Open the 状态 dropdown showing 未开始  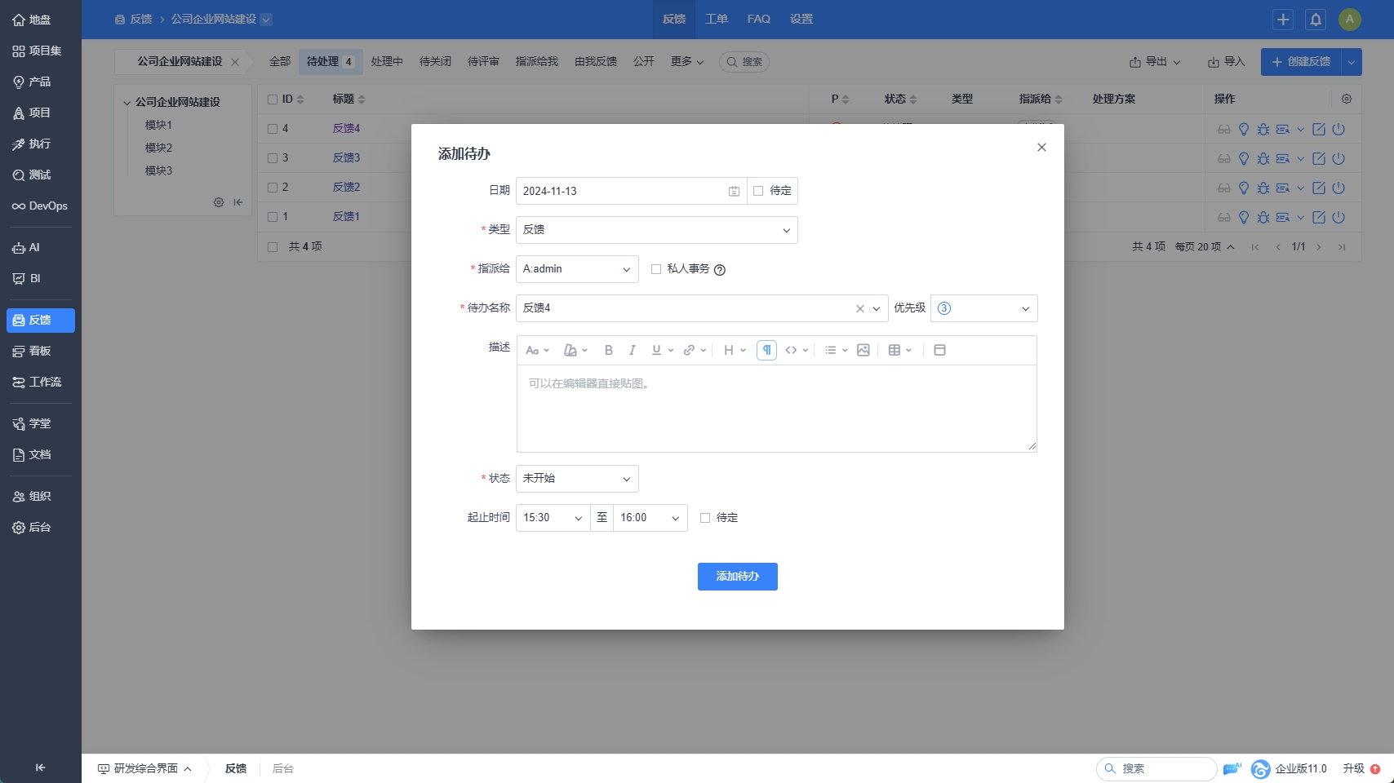pos(577,479)
